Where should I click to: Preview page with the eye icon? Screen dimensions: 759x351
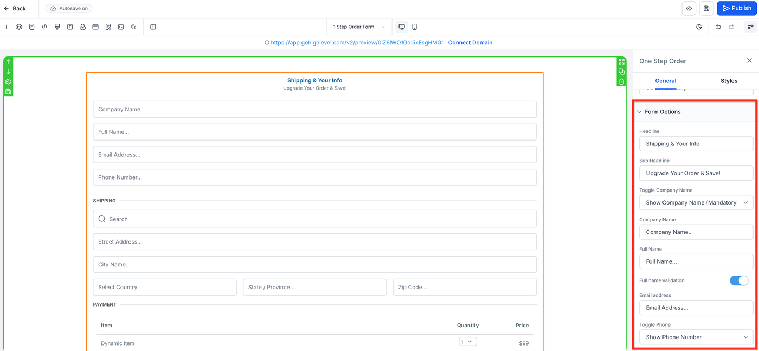pos(689,8)
